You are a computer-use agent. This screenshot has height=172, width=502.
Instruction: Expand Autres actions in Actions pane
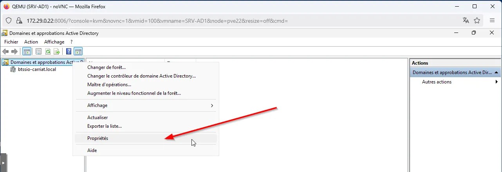tap(437, 82)
